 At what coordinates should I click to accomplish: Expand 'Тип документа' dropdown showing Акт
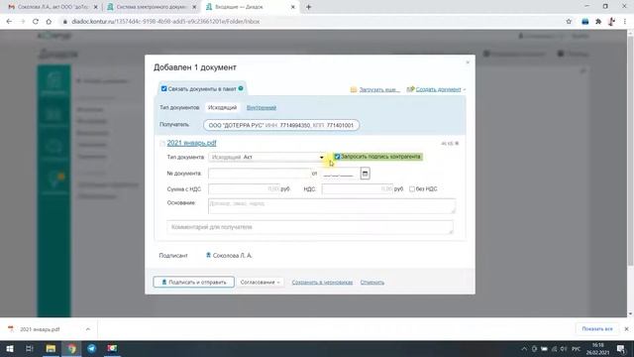tap(266, 157)
